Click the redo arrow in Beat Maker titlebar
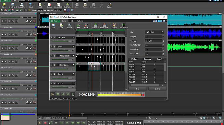The image size is (224, 125). pos(58,17)
